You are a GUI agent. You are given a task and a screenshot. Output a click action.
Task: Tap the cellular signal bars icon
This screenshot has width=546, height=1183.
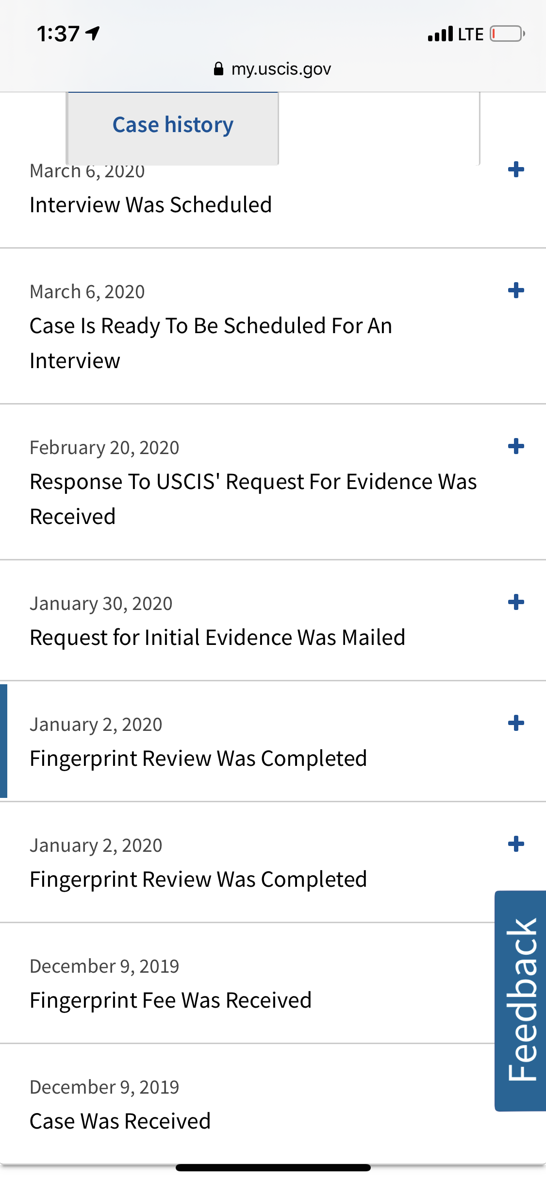pyautogui.click(x=440, y=34)
